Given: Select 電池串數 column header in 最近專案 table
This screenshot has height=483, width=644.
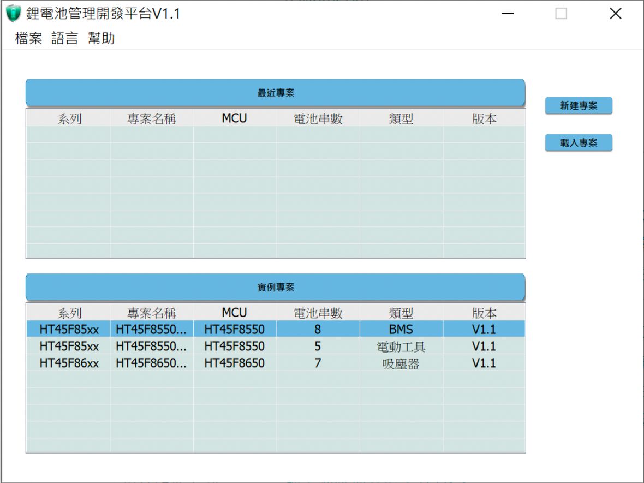Looking at the screenshot, I should [x=318, y=118].
